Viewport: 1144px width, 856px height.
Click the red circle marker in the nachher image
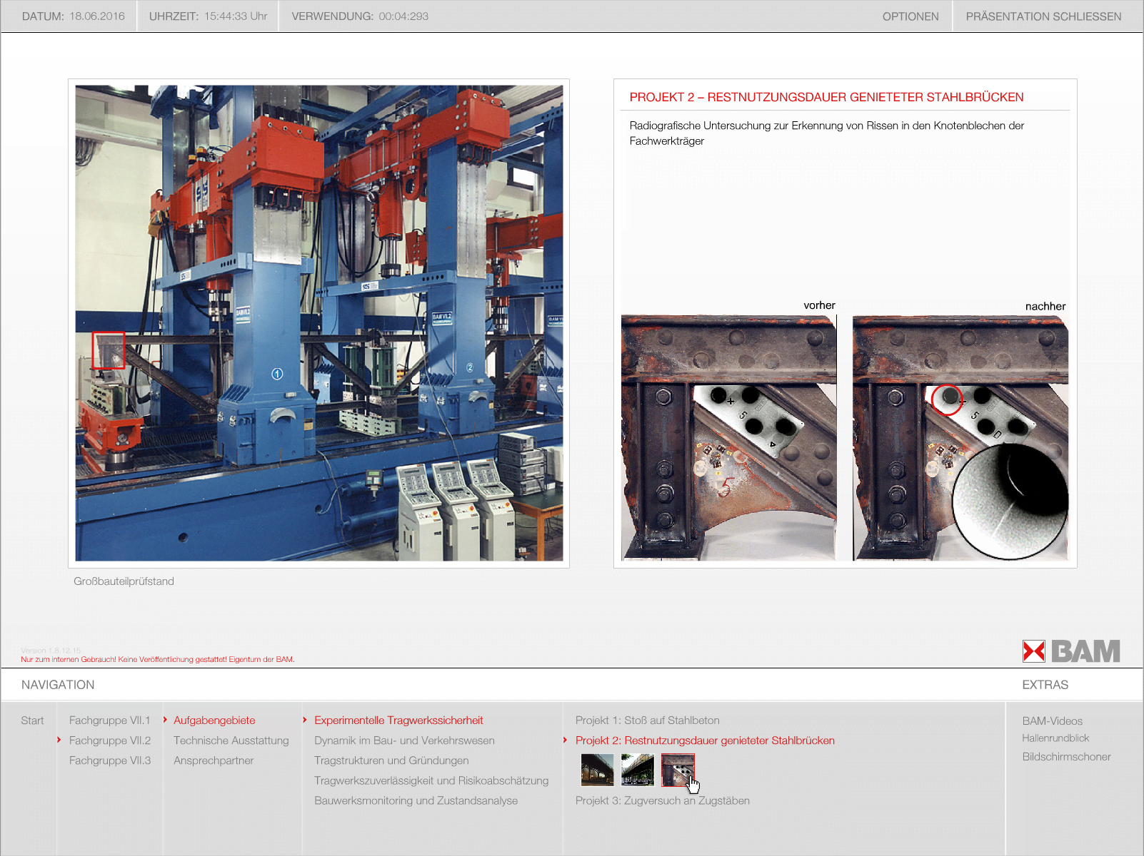click(947, 399)
